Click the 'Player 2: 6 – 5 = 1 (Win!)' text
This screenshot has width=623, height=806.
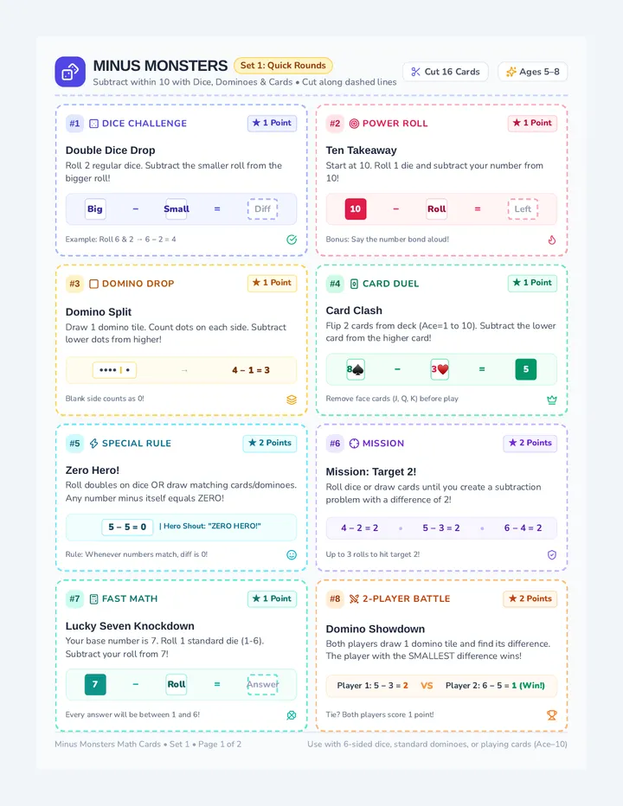(495, 686)
